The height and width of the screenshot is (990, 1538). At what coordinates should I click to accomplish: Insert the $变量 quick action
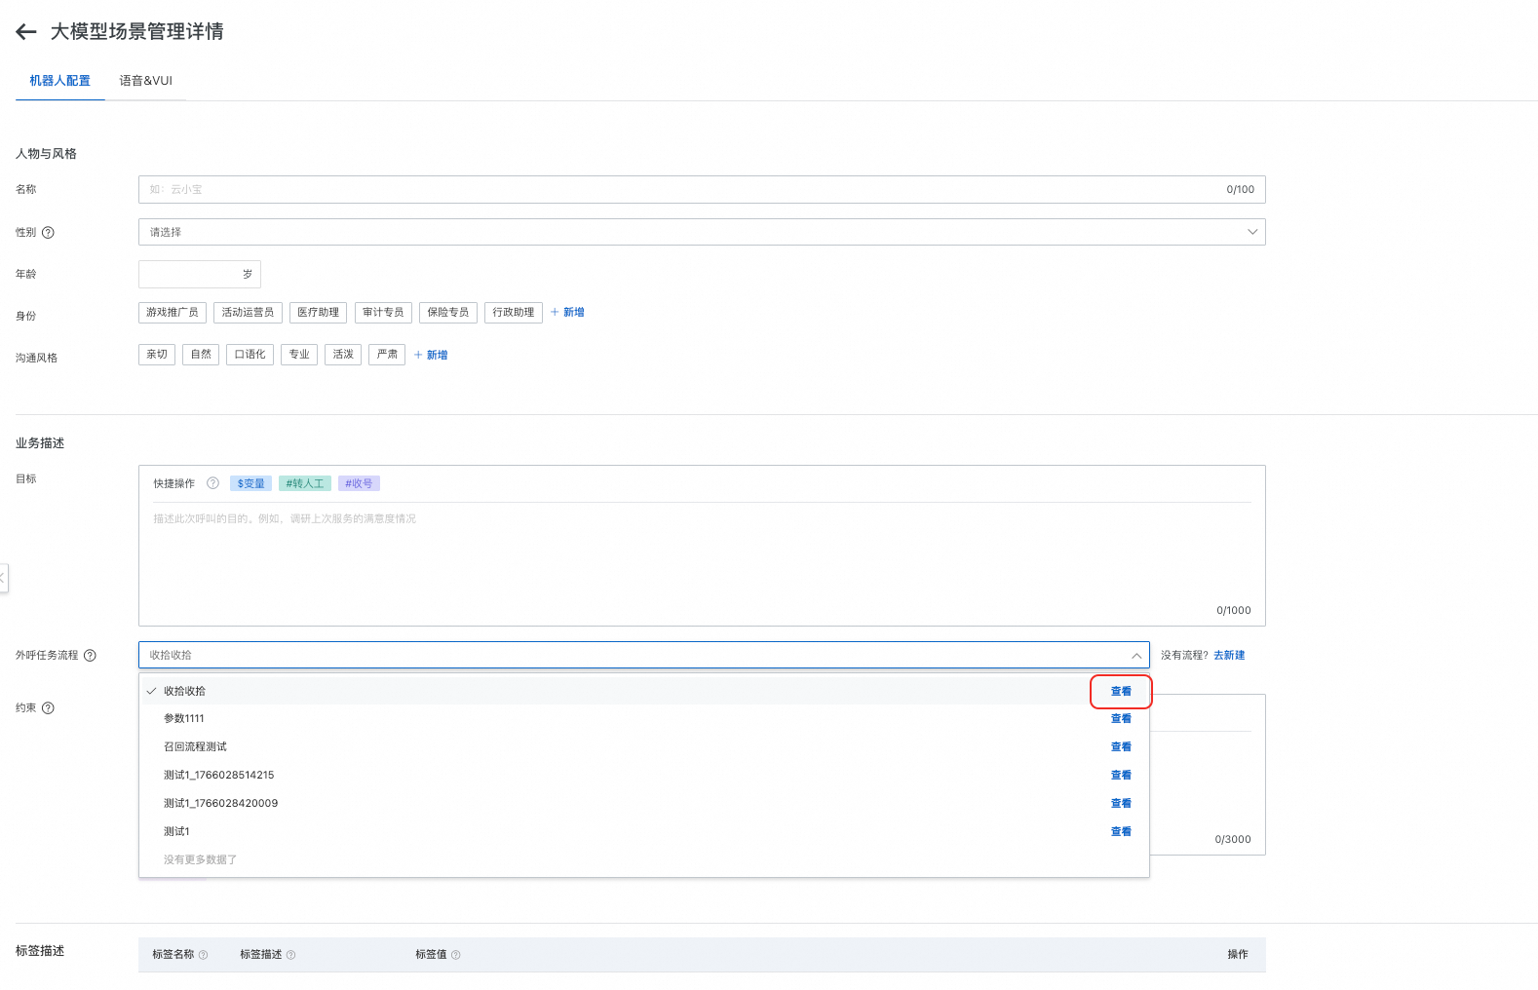251,483
